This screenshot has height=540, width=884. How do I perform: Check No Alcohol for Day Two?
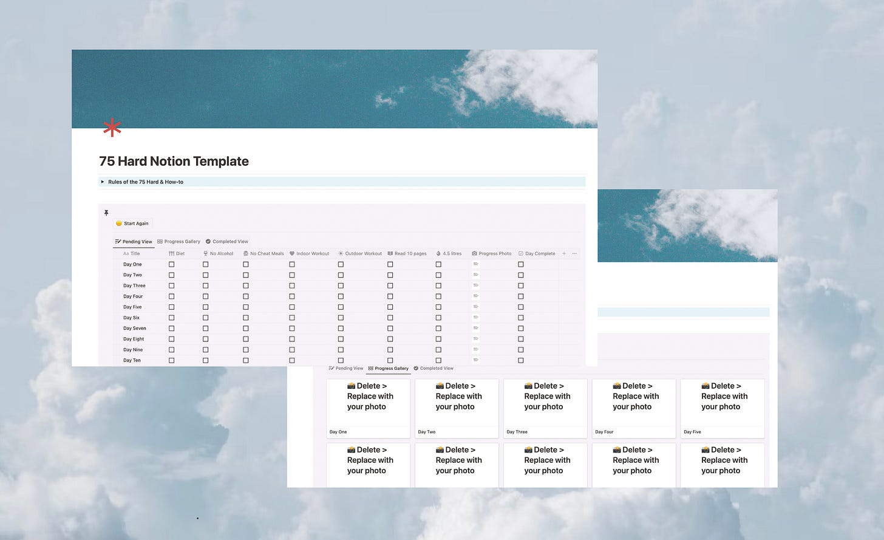point(206,275)
